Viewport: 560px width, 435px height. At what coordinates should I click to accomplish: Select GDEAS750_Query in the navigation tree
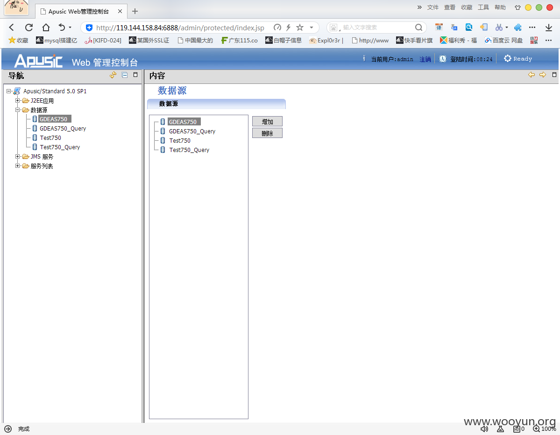(x=63, y=128)
